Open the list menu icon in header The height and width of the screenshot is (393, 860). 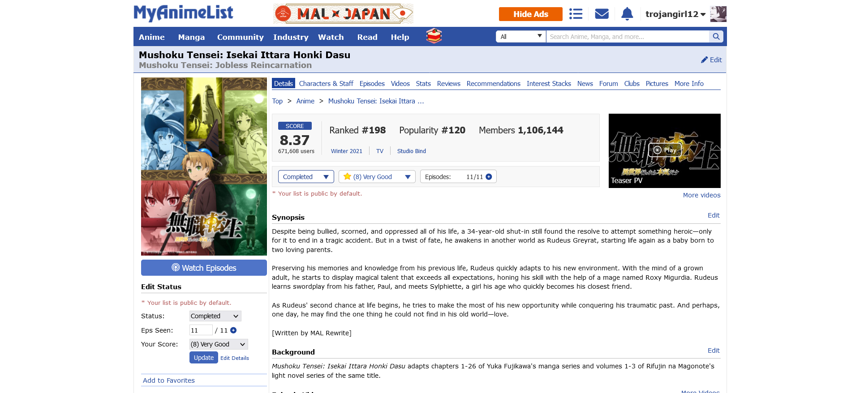[x=576, y=14]
